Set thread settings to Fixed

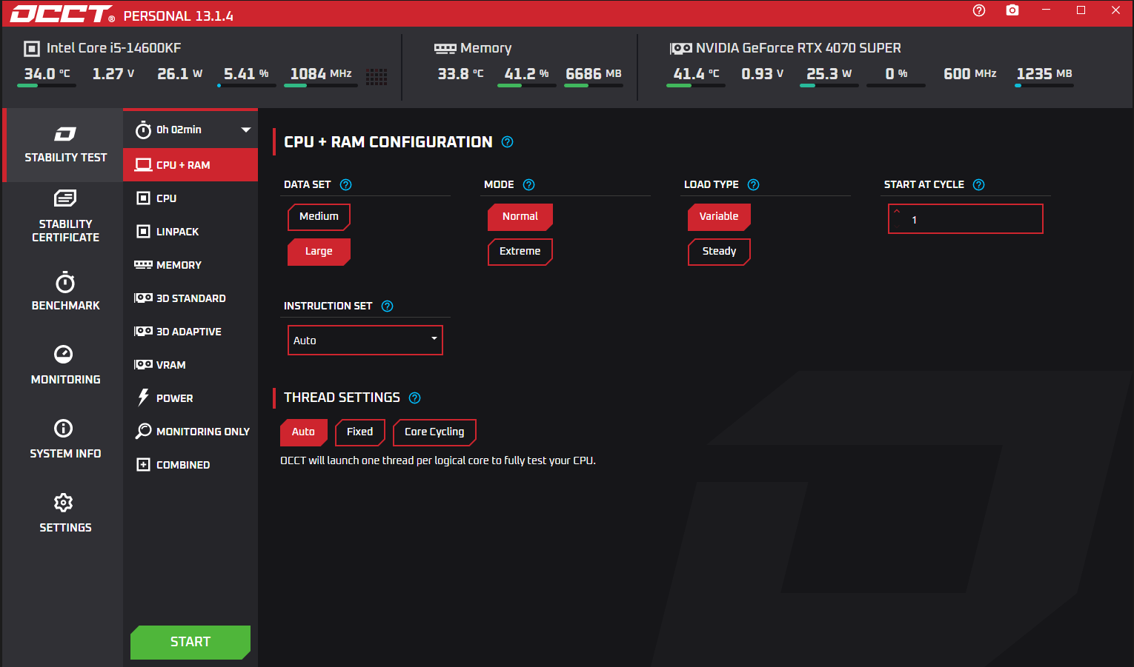[x=360, y=432]
